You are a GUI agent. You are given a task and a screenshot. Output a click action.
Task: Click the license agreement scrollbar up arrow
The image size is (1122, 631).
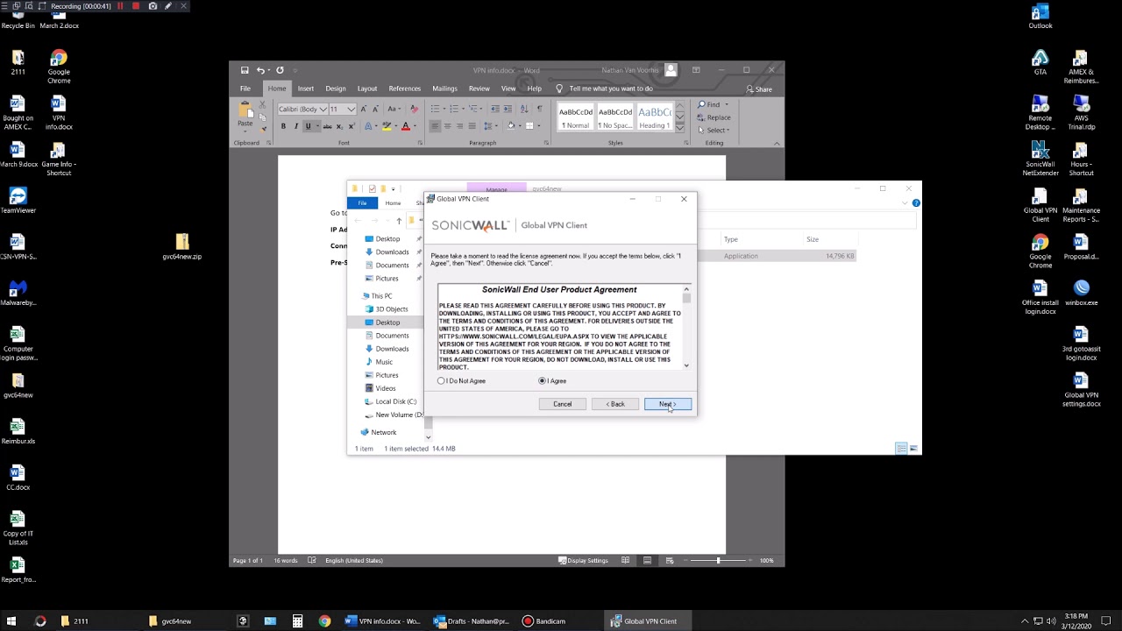(686, 289)
